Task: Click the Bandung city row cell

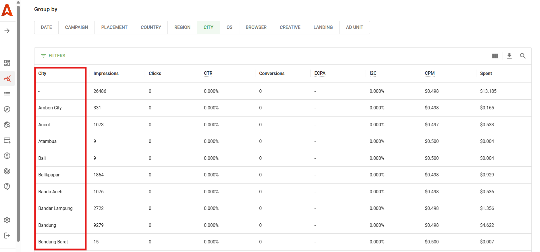Action: pos(47,225)
